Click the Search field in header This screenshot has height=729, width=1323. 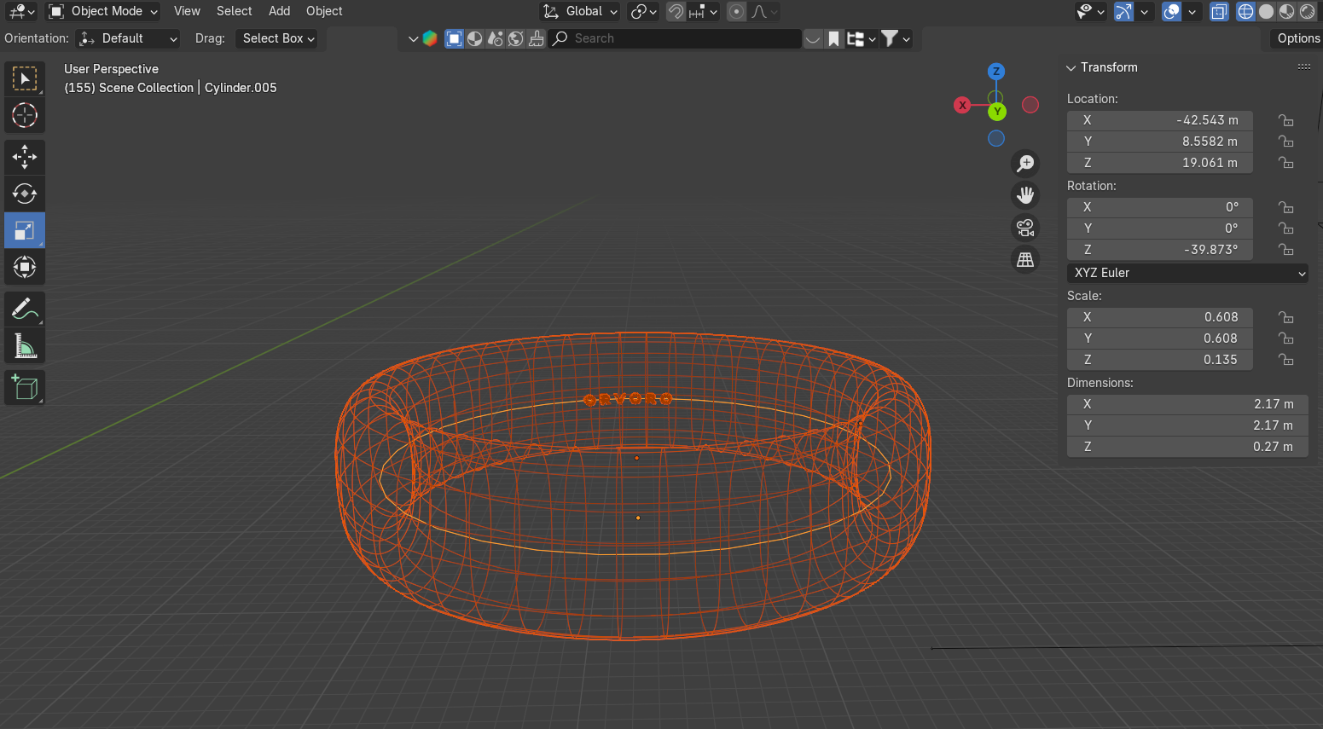pyautogui.click(x=675, y=38)
